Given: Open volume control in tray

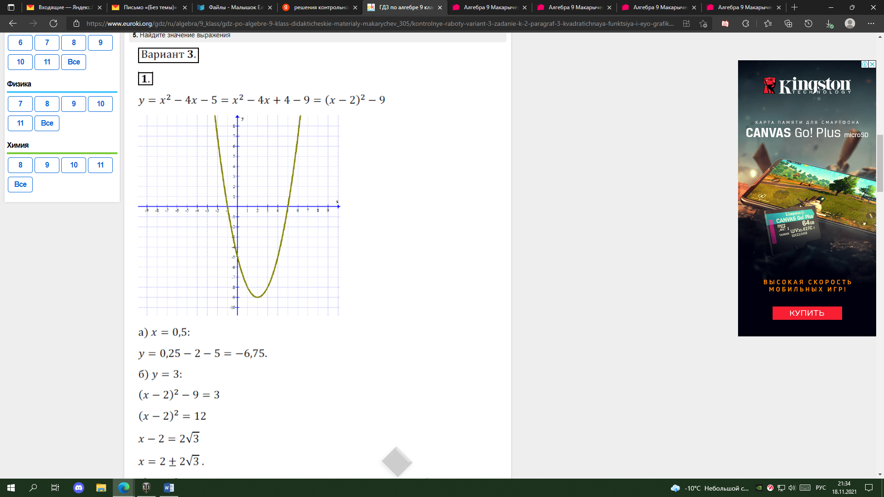Looking at the screenshot, I should (x=792, y=488).
